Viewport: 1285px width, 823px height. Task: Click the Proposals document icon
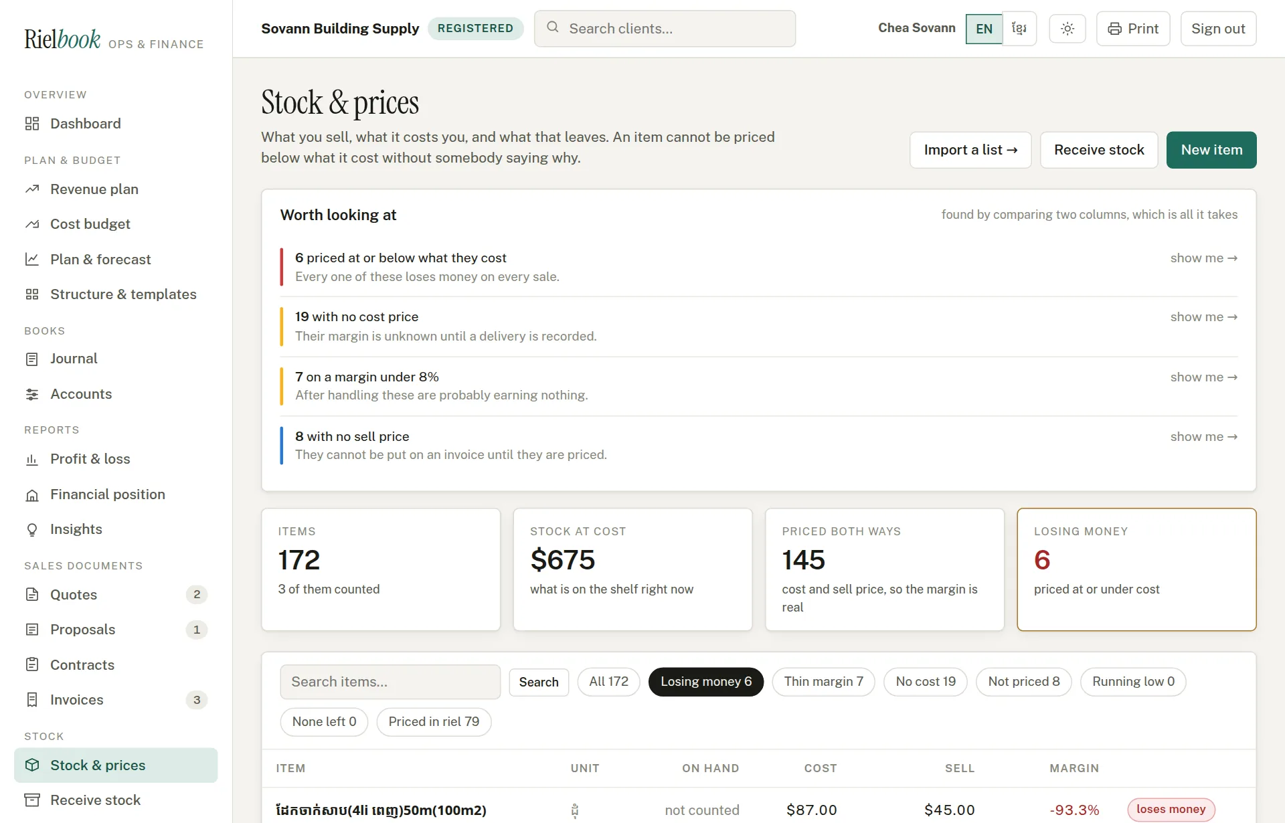(x=32, y=630)
